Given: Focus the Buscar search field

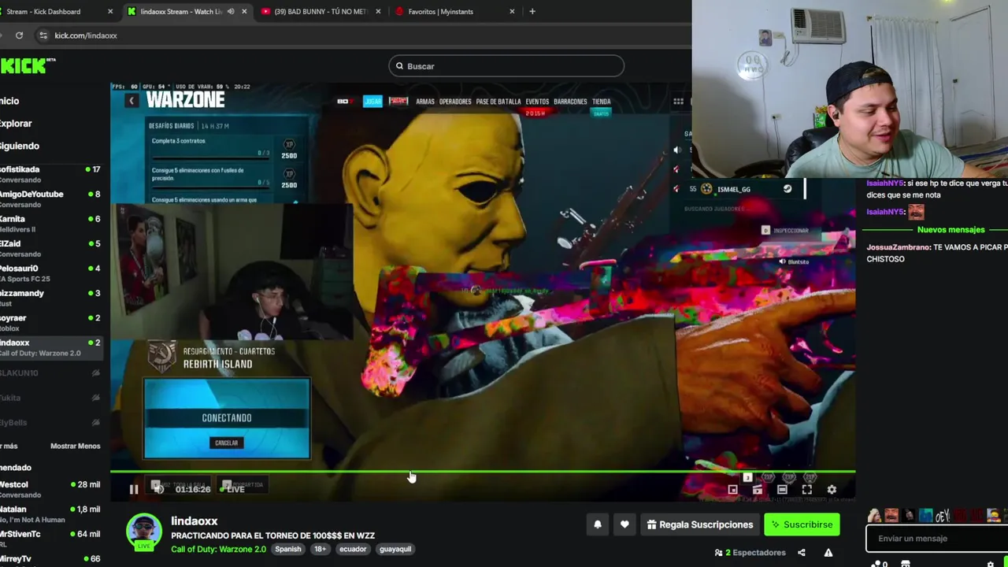Looking at the screenshot, I should pos(506,66).
